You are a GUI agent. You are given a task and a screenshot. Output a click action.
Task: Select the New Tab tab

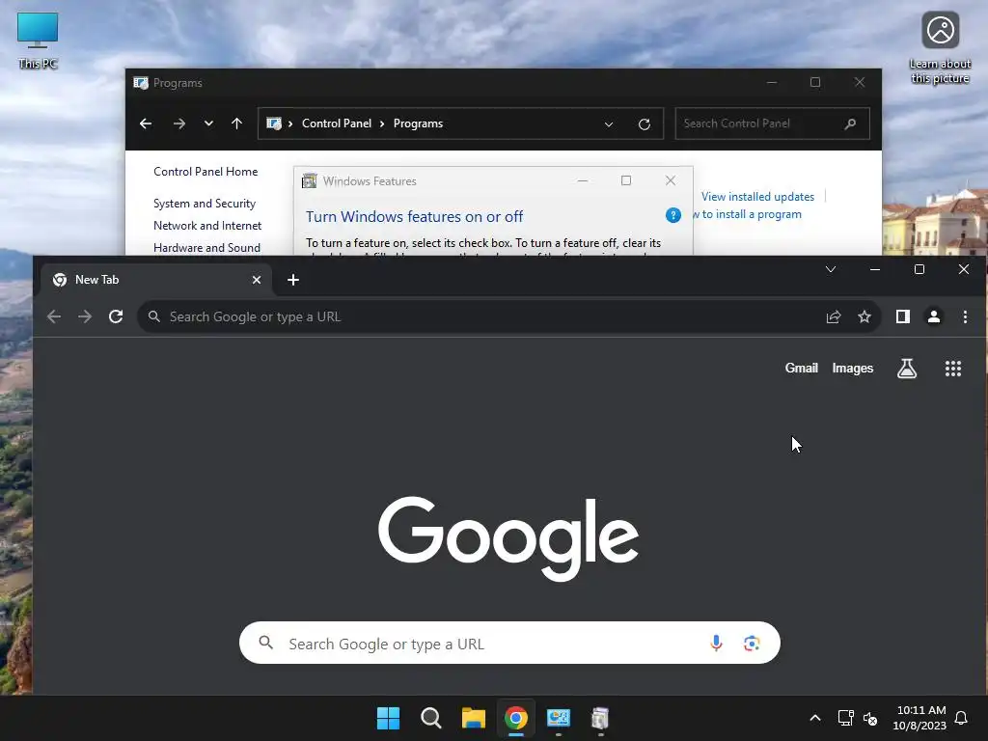click(x=156, y=280)
